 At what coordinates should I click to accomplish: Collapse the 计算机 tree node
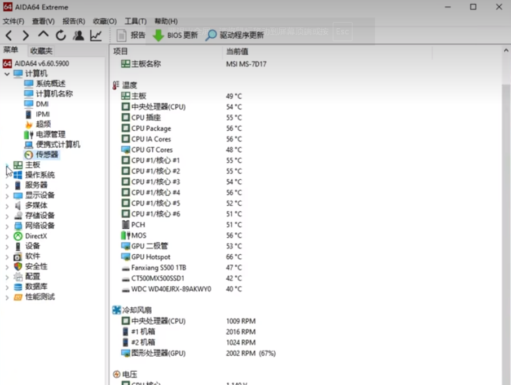click(x=7, y=74)
